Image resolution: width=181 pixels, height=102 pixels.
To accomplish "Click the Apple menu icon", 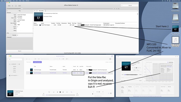I will 2,1.
